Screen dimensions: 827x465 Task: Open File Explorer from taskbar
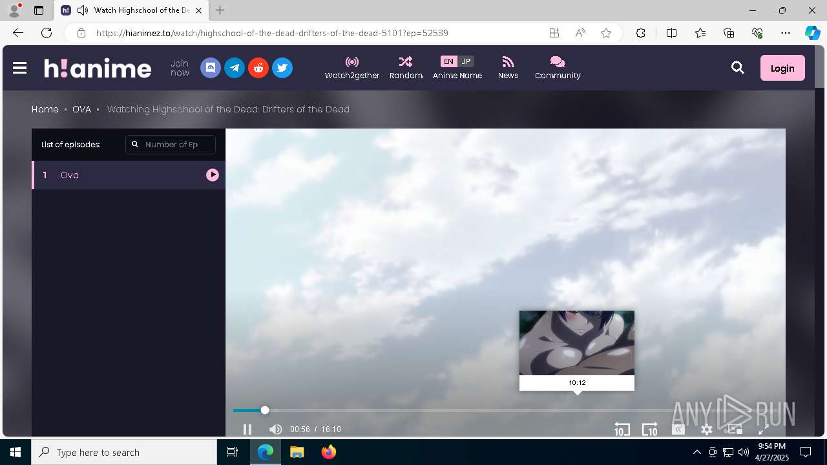tap(297, 452)
